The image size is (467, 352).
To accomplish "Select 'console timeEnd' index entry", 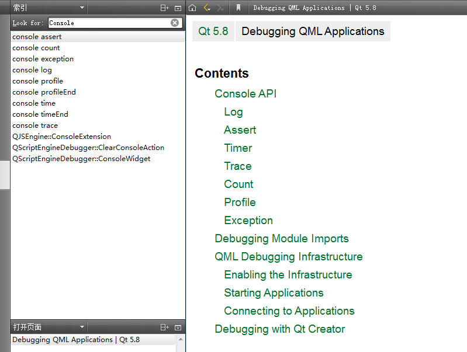I will click(98, 114).
